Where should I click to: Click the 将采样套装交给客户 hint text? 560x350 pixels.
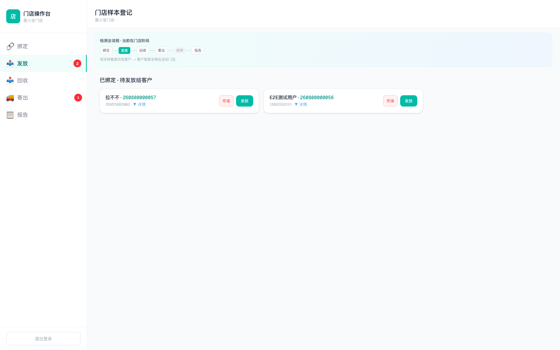pyautogui.click(x=138, y=59)
